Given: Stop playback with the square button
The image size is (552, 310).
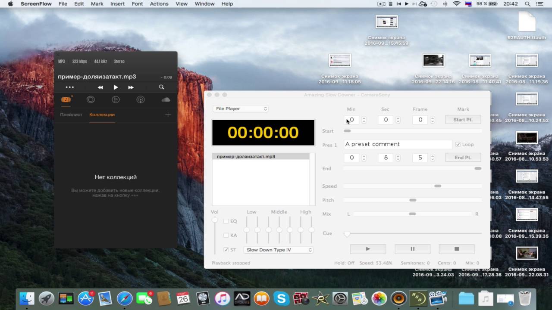Looking at the screenshot, I should [x=457, y=249].
